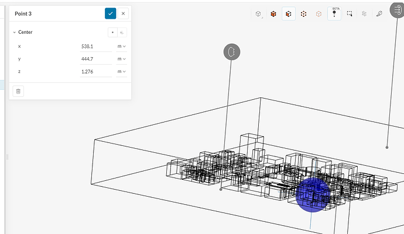Click the greyed icon next to the pick-point button
The width and height of the screenshot is (404, 234).
(x=122, y=32)
